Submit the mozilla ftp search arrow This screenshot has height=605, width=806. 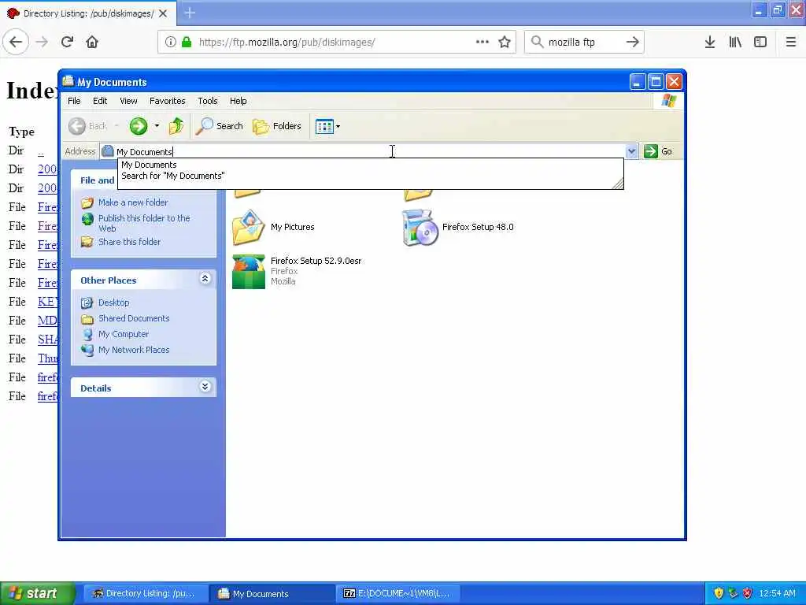click(632, 42)
